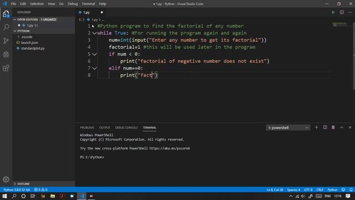
Task: Fold the elif block at line 7
Action: tap(94, 68)
